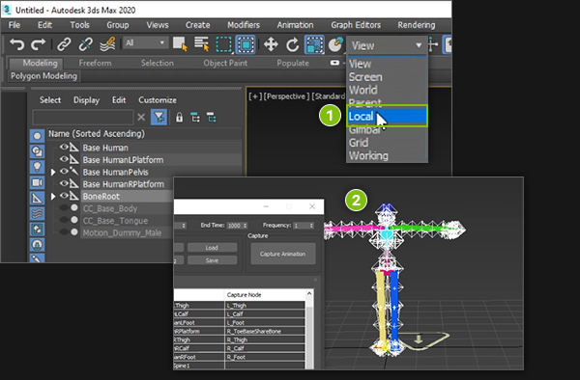This screenshot has height=380, width=580.
Task: Choose the Rectangular Selection Region icon
Action: coord(223,44)
